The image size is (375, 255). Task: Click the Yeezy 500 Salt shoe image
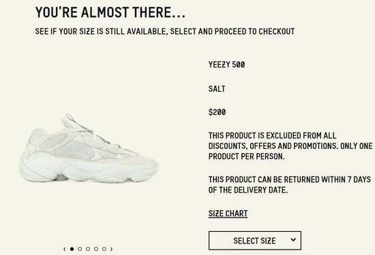(x=89, y=148)
